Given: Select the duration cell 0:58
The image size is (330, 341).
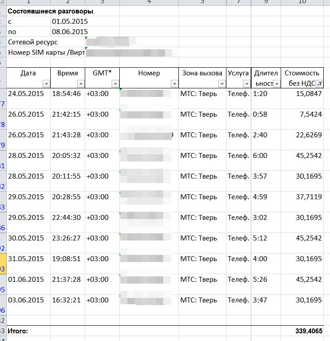Looking at the screenshot, I should click(266, 119).
